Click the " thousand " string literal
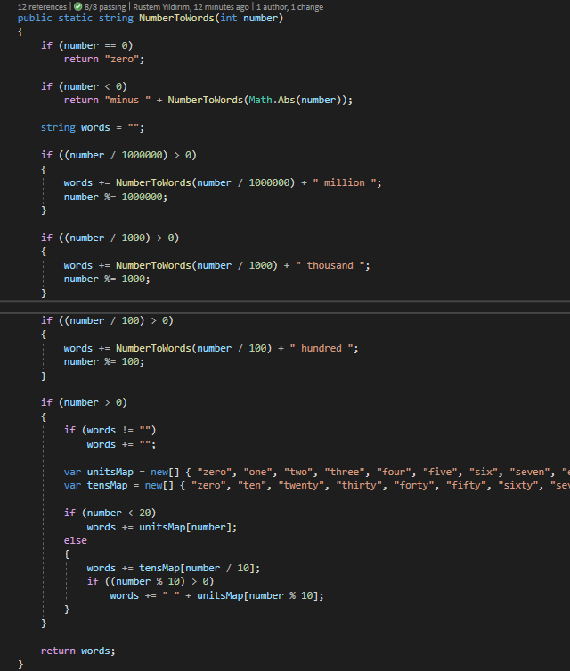Viewport: 570px width, 671px height. pyautogui.click(x=330, y=265)
